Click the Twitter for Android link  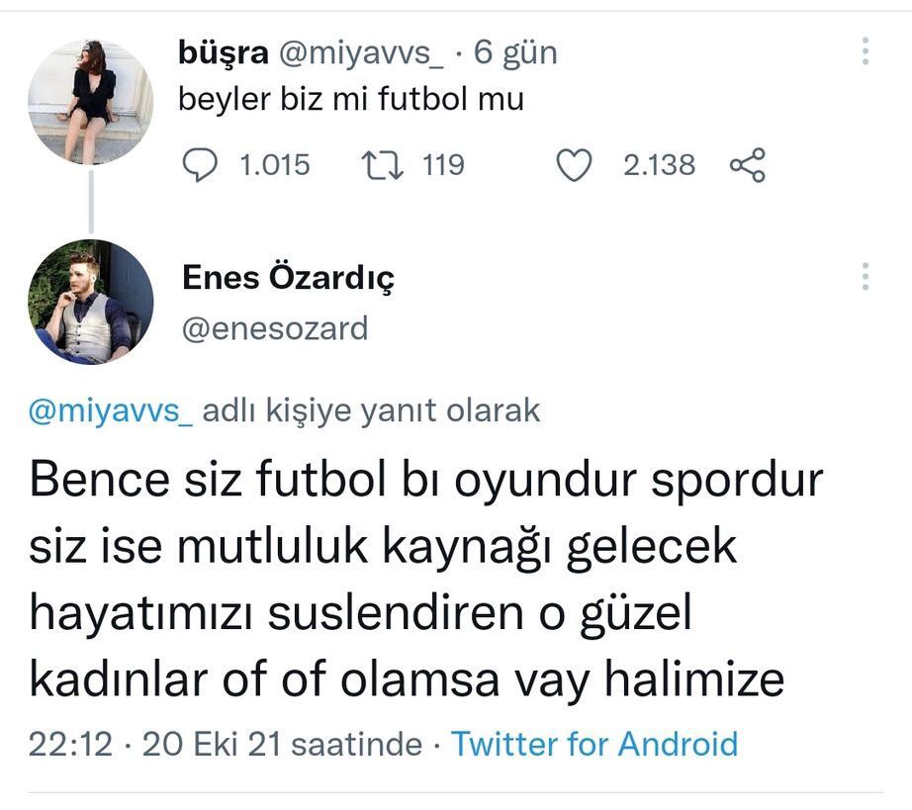(594, 743)
